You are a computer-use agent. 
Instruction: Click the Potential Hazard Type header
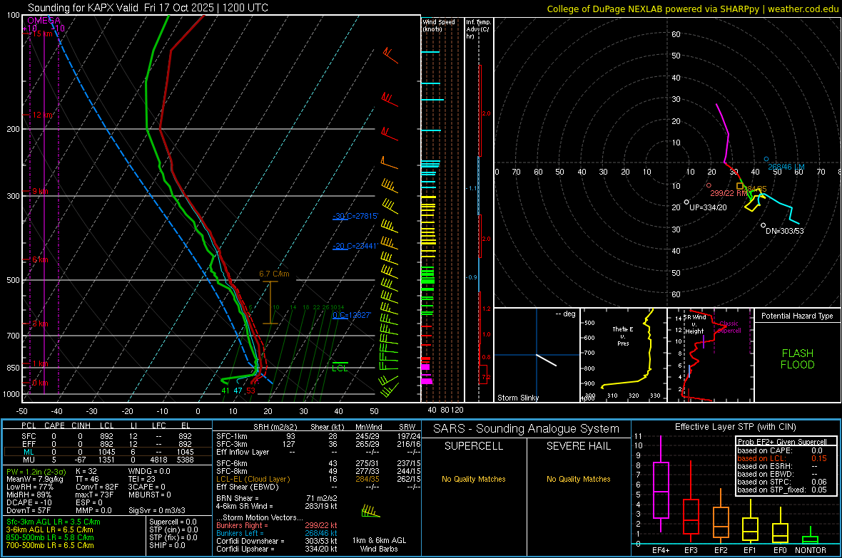[797, 316]
